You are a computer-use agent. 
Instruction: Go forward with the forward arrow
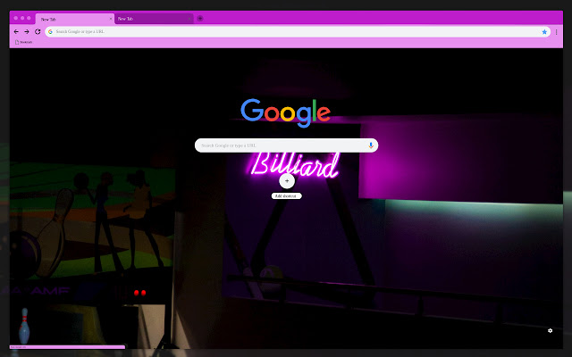click(x=27, y=32)
